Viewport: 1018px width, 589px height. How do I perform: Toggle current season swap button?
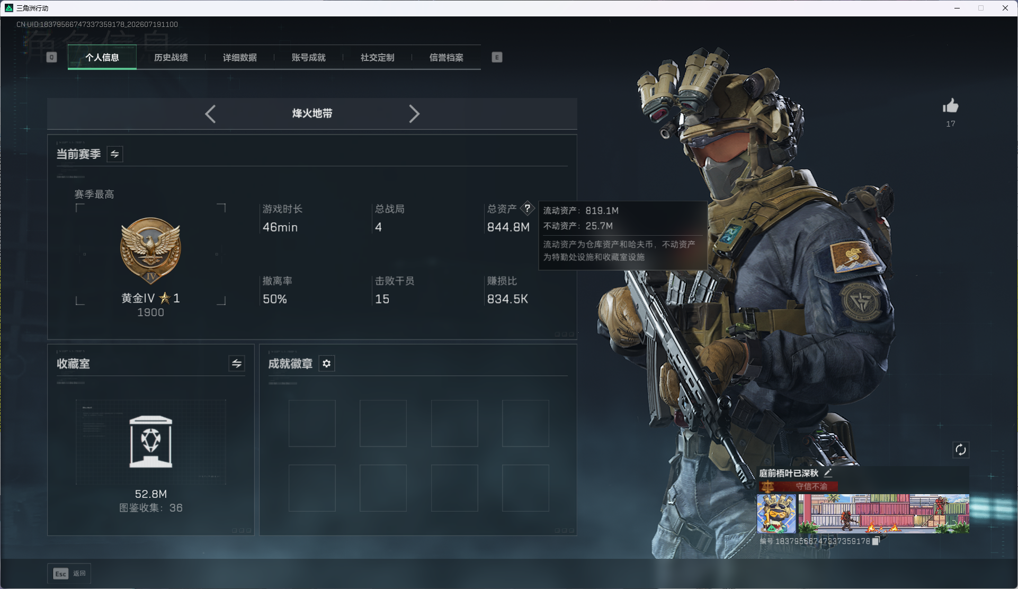[x=115, y=154]
